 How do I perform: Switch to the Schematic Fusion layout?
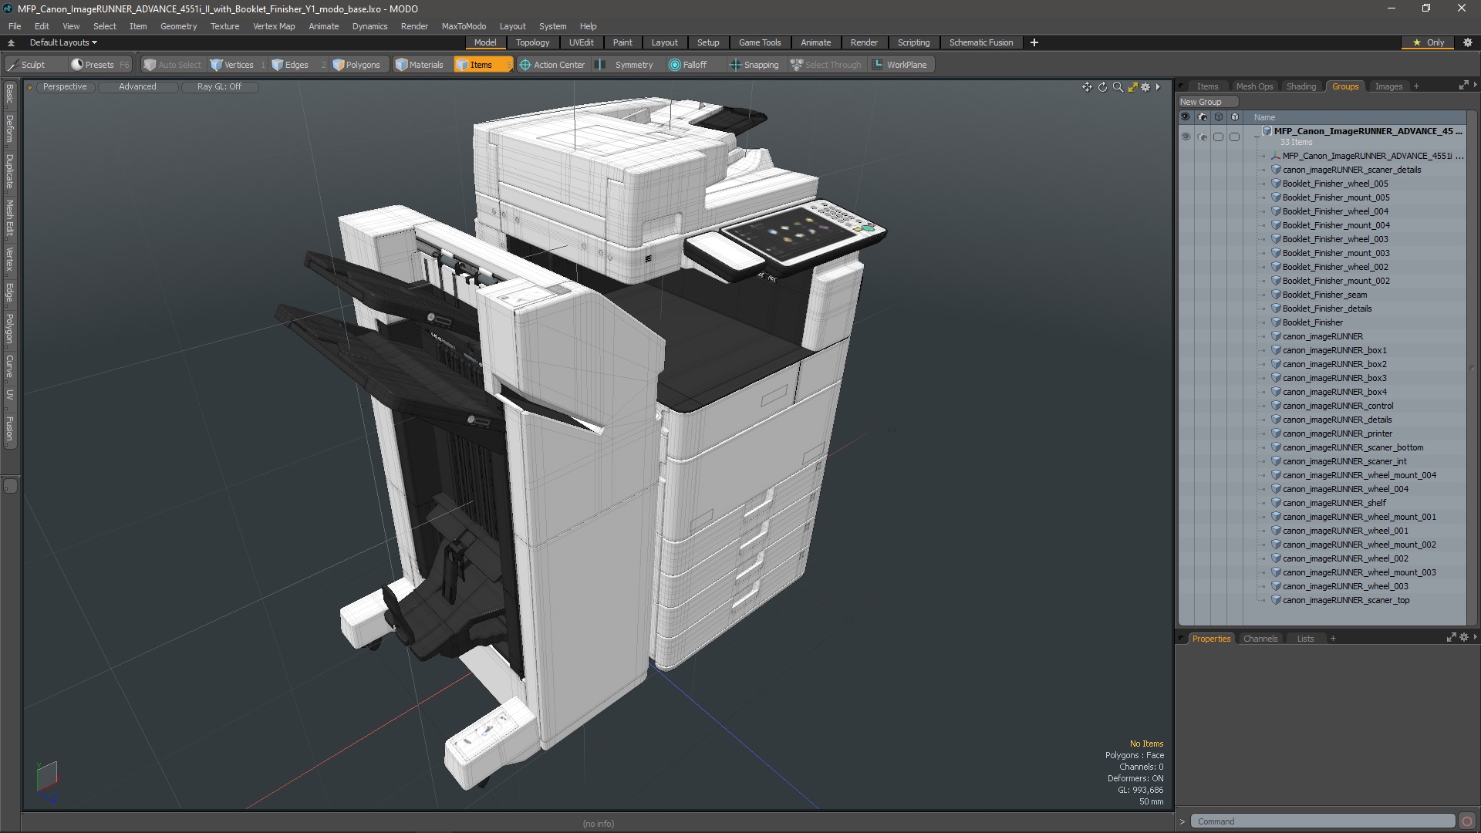pos(980,42)
